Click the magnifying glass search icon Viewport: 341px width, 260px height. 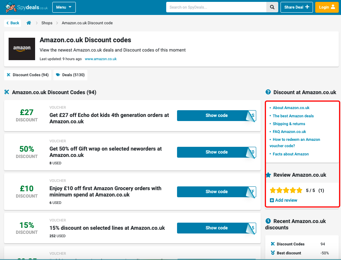(272, 7)
